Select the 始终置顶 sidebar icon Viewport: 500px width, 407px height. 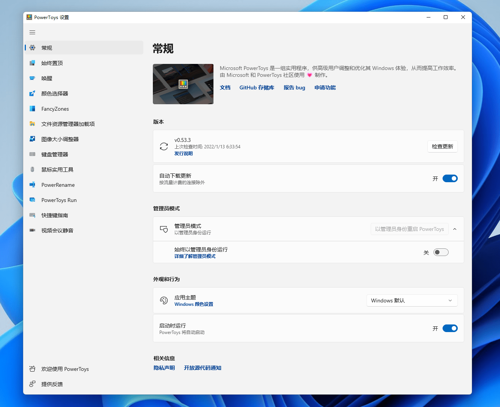pos(32,63)
